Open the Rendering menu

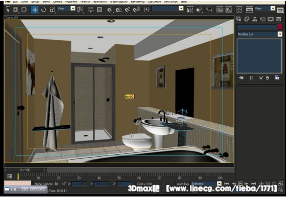137,2
